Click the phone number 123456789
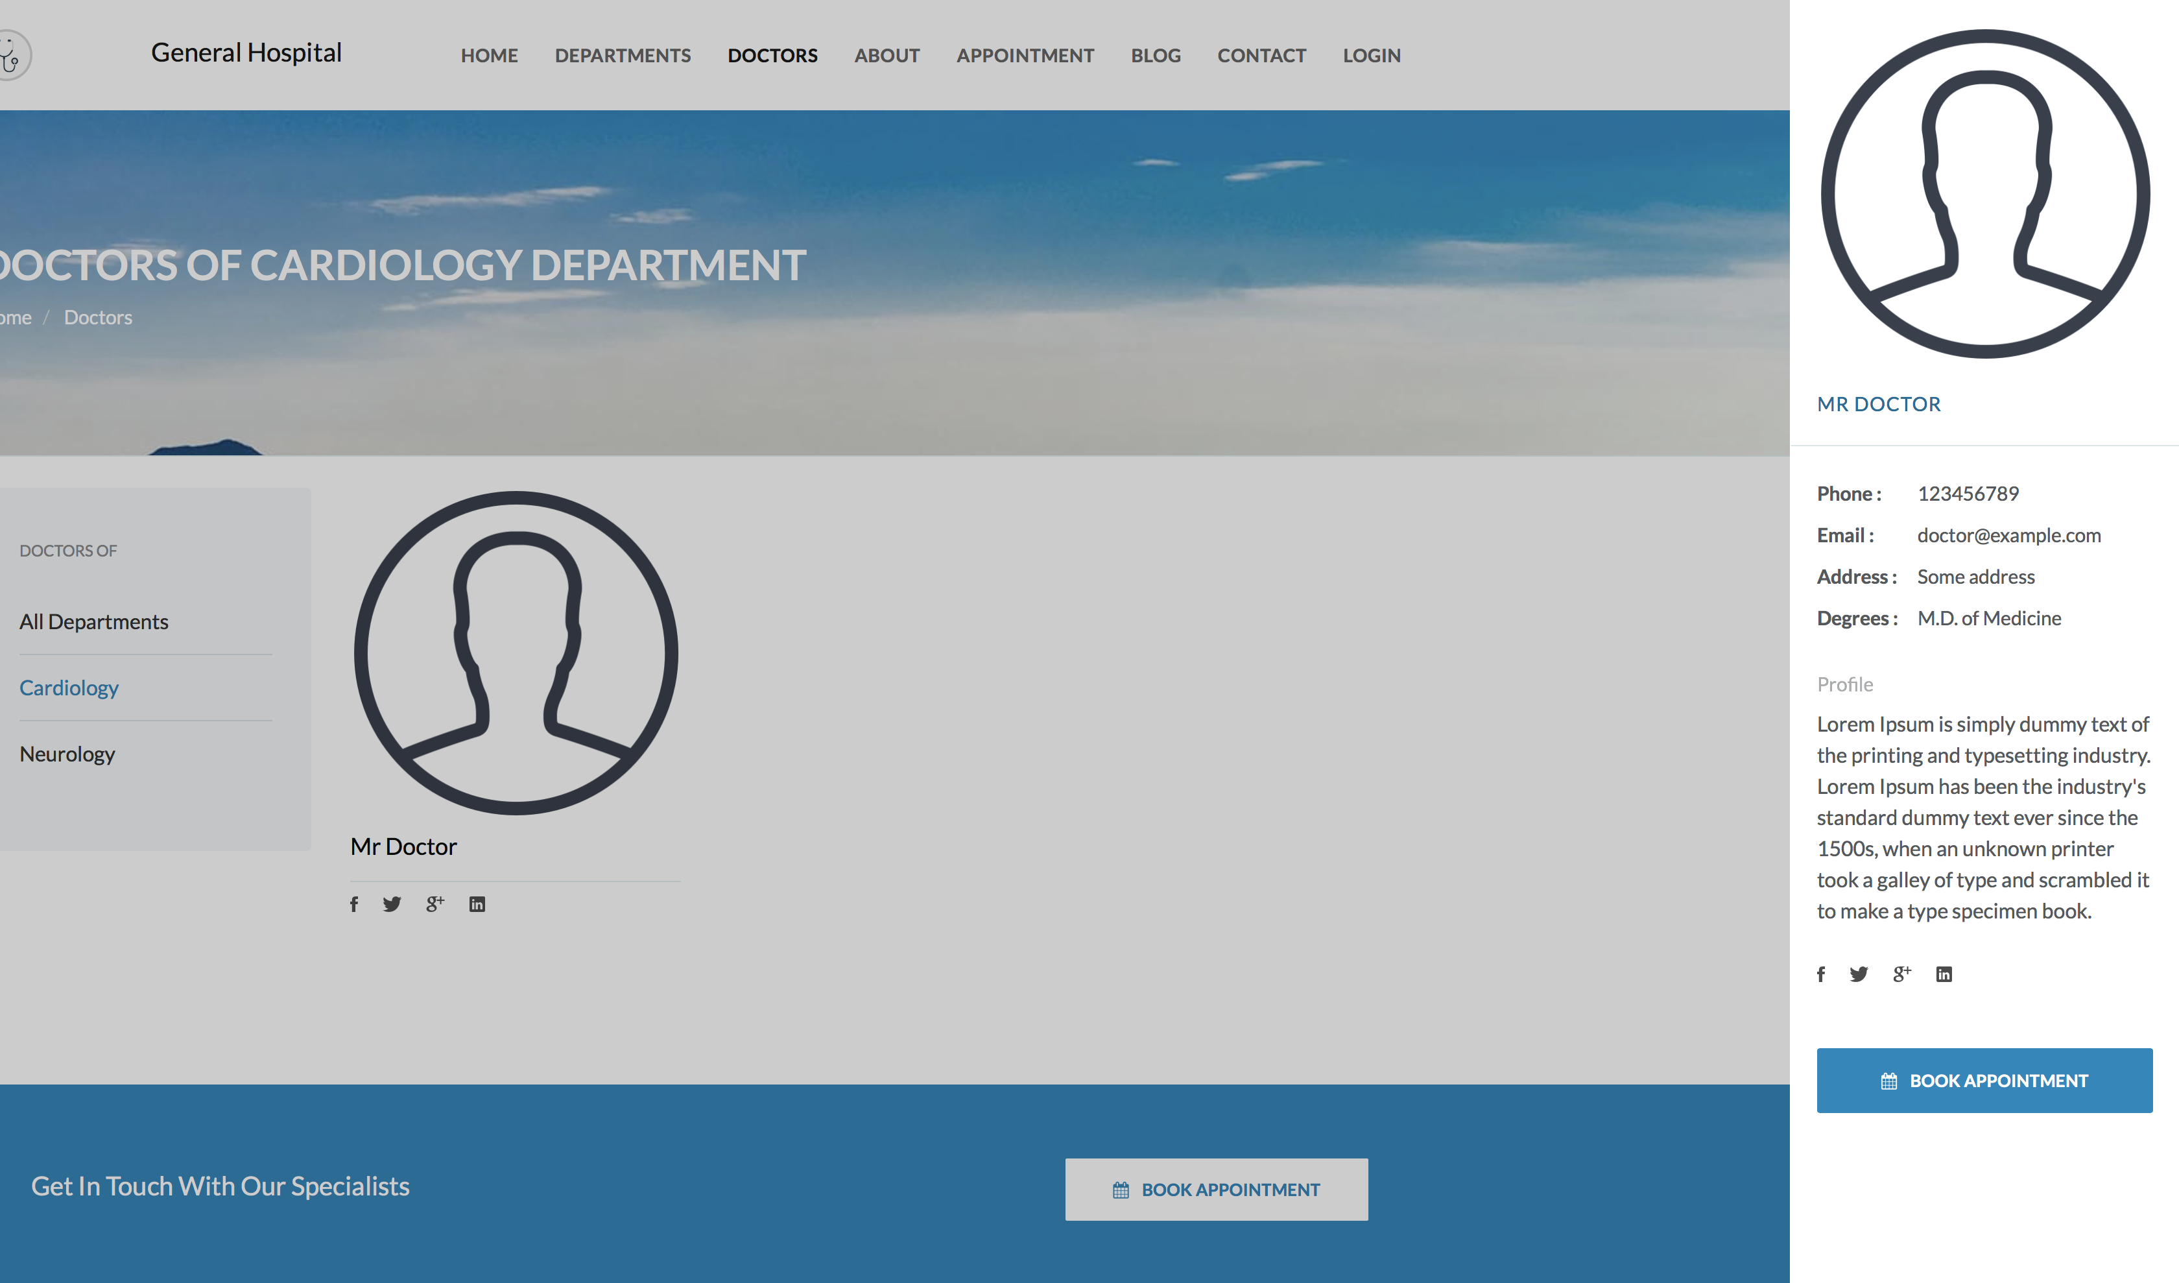This screenshot has width=2179, height=1283. [1968, 494]
